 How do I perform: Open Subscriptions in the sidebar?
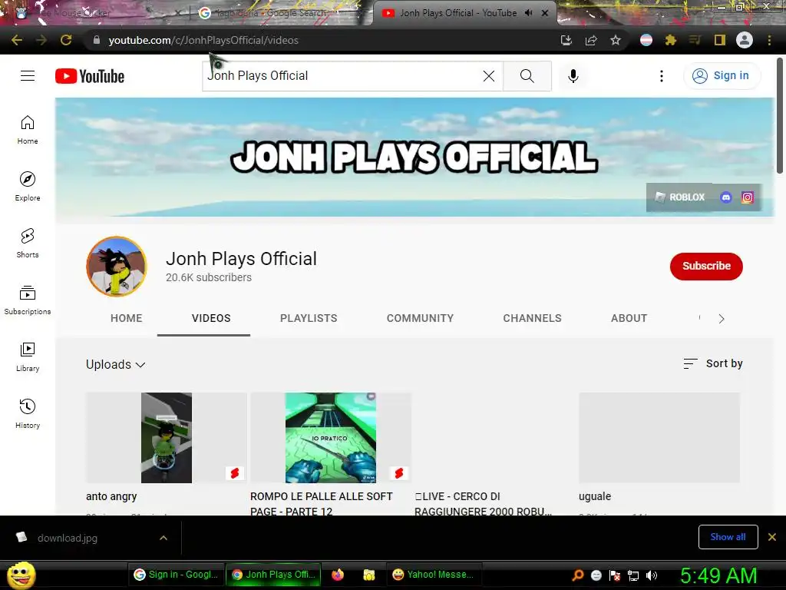tap(28, 300)
